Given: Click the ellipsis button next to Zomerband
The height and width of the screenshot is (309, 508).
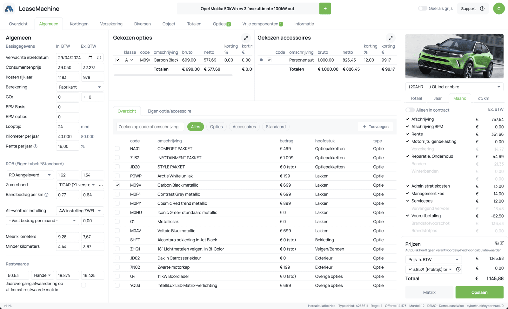Looking at the screenshot, I should pyautogui.click(x=101, y=185).
